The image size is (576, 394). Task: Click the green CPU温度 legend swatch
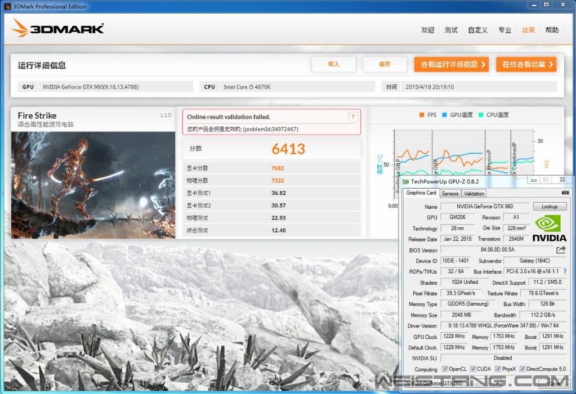click(x=481, y=115)
